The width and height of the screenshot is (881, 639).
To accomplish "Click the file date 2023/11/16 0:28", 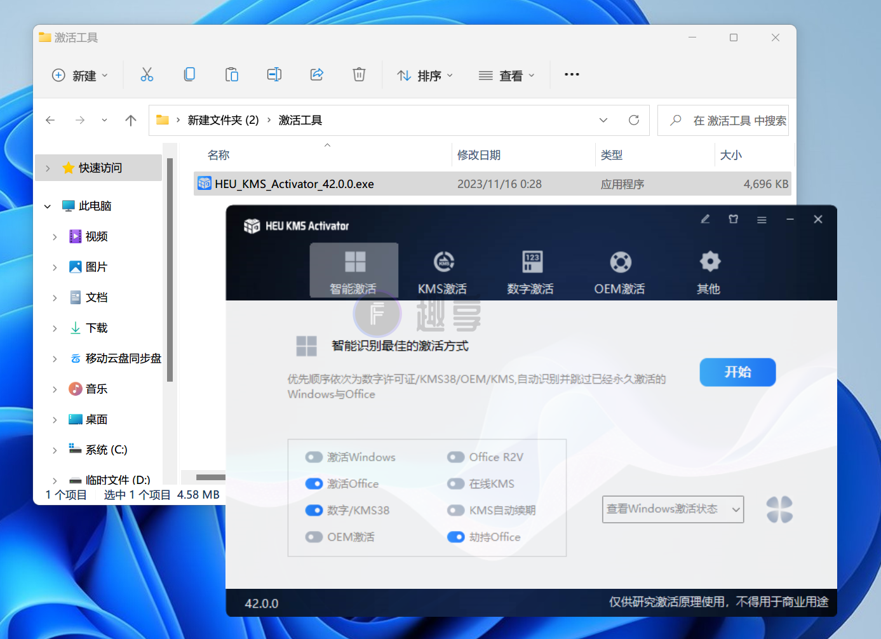I will pos(499,184).
